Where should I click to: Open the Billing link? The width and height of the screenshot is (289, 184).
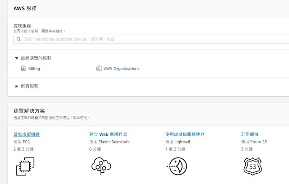coord(34,69)
